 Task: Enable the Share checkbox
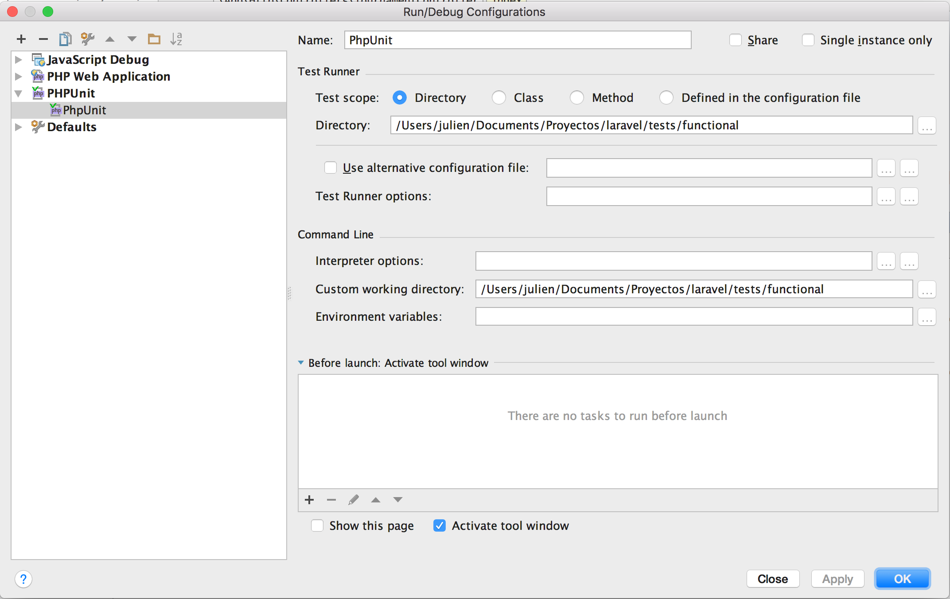pos(736,40)
